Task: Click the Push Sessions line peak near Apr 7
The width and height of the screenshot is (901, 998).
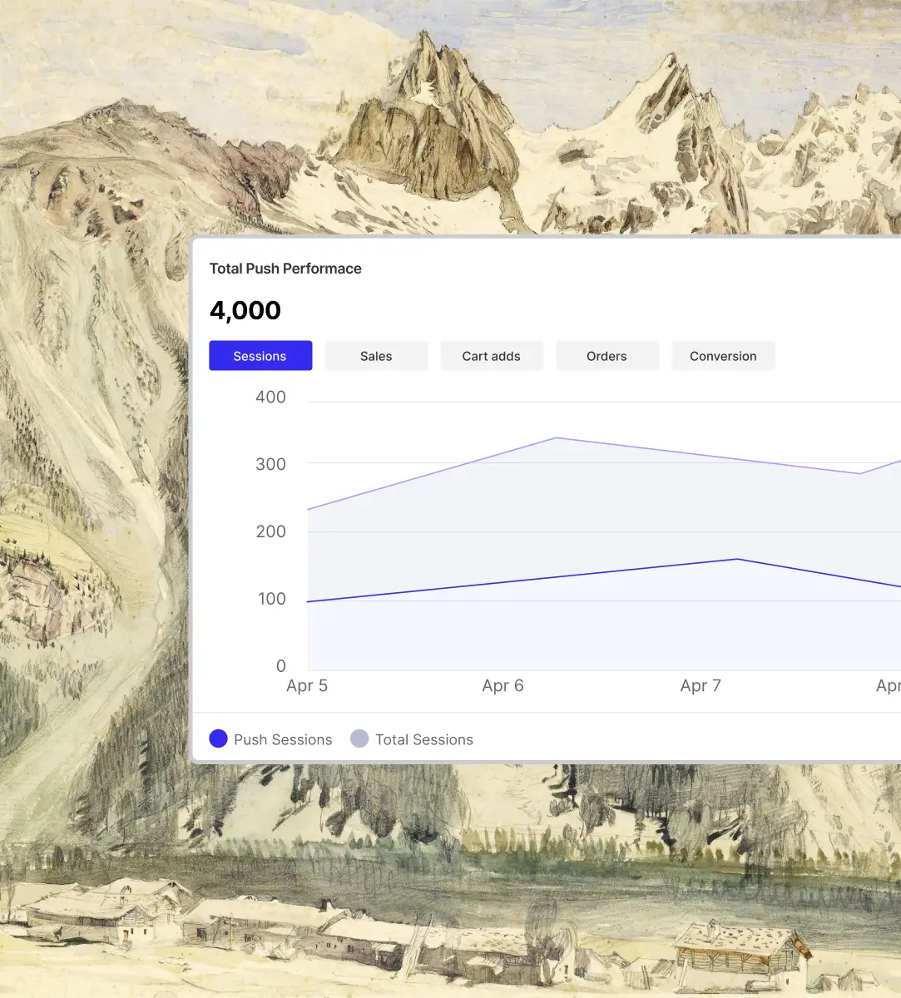Action: pyautogui.click(x=737, y=559)
